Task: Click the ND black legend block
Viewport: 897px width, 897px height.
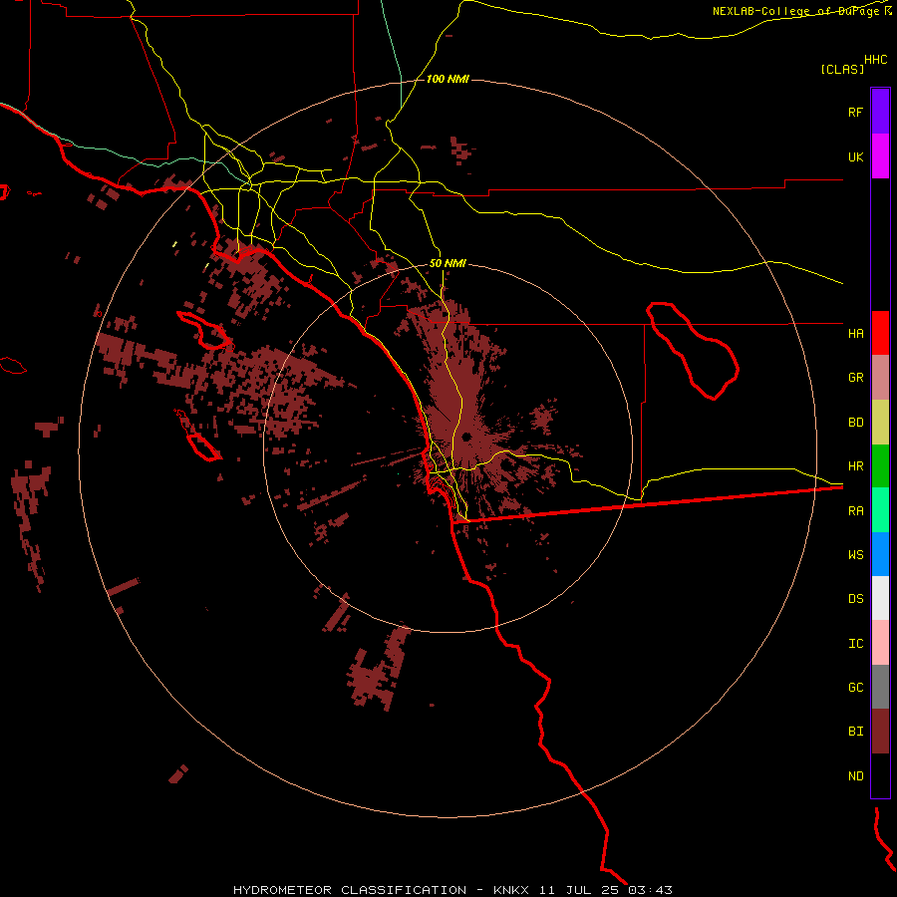Action: click(x=880, y=775)
